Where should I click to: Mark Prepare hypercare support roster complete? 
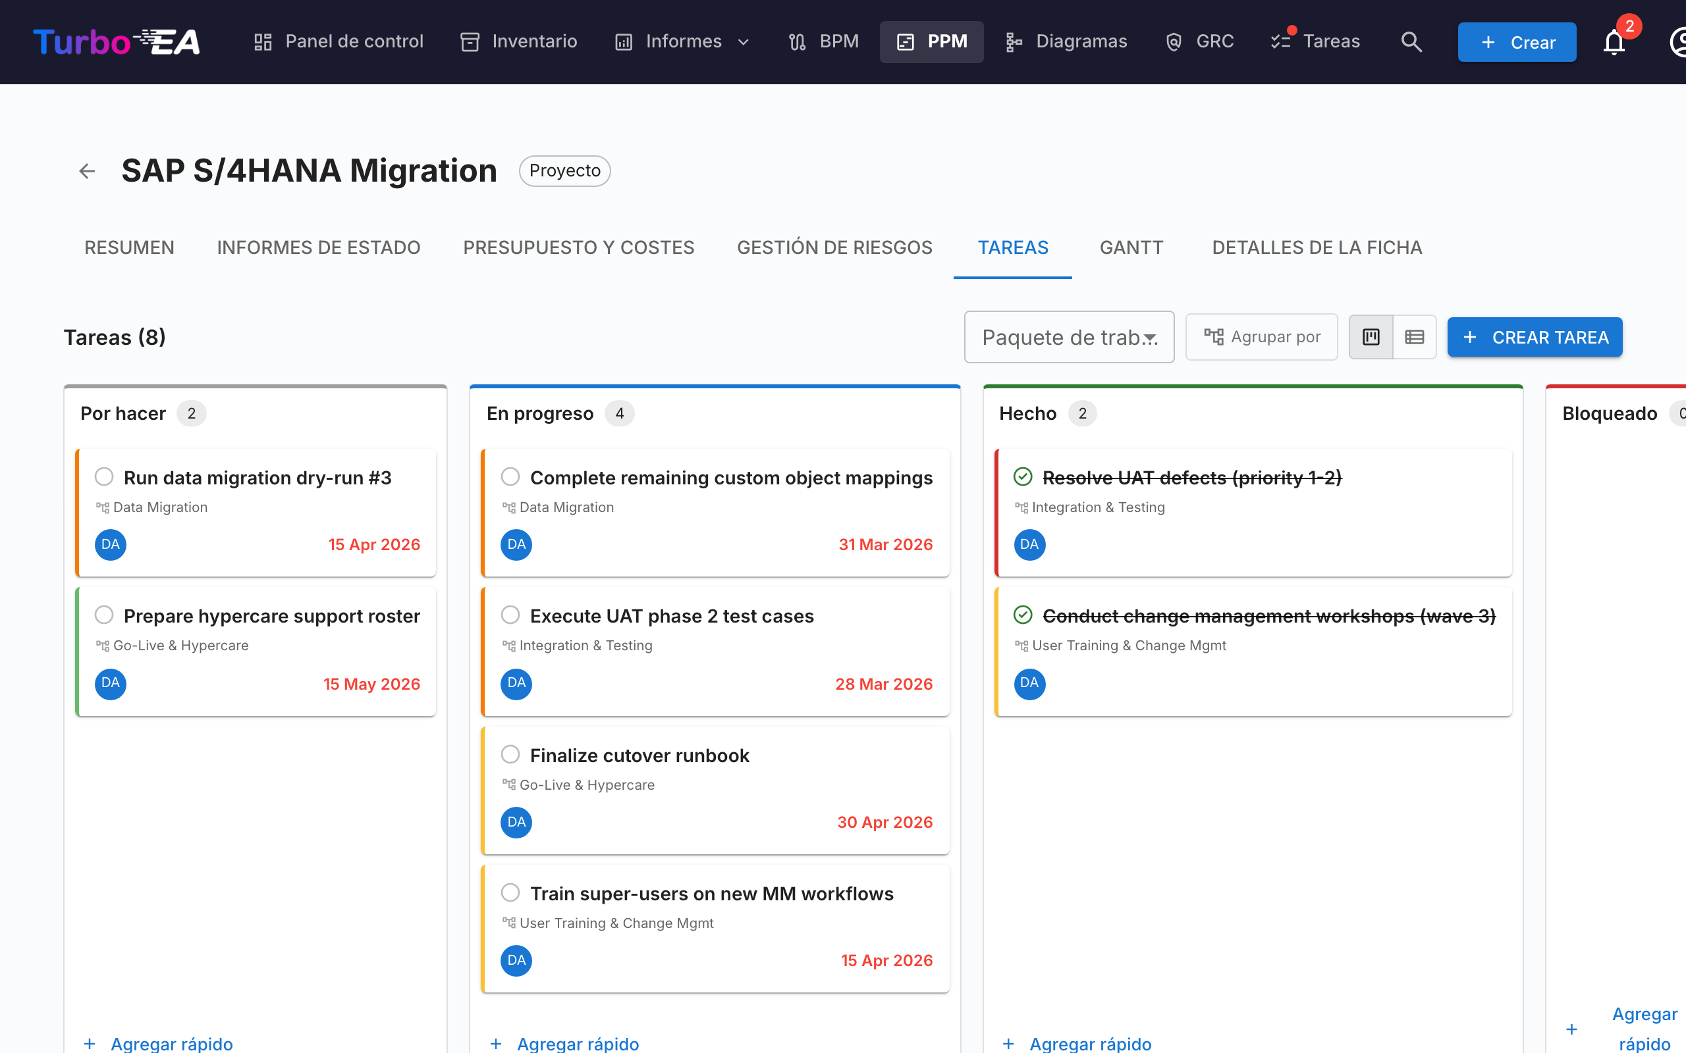pyautogui.click(x=105, y=615)
